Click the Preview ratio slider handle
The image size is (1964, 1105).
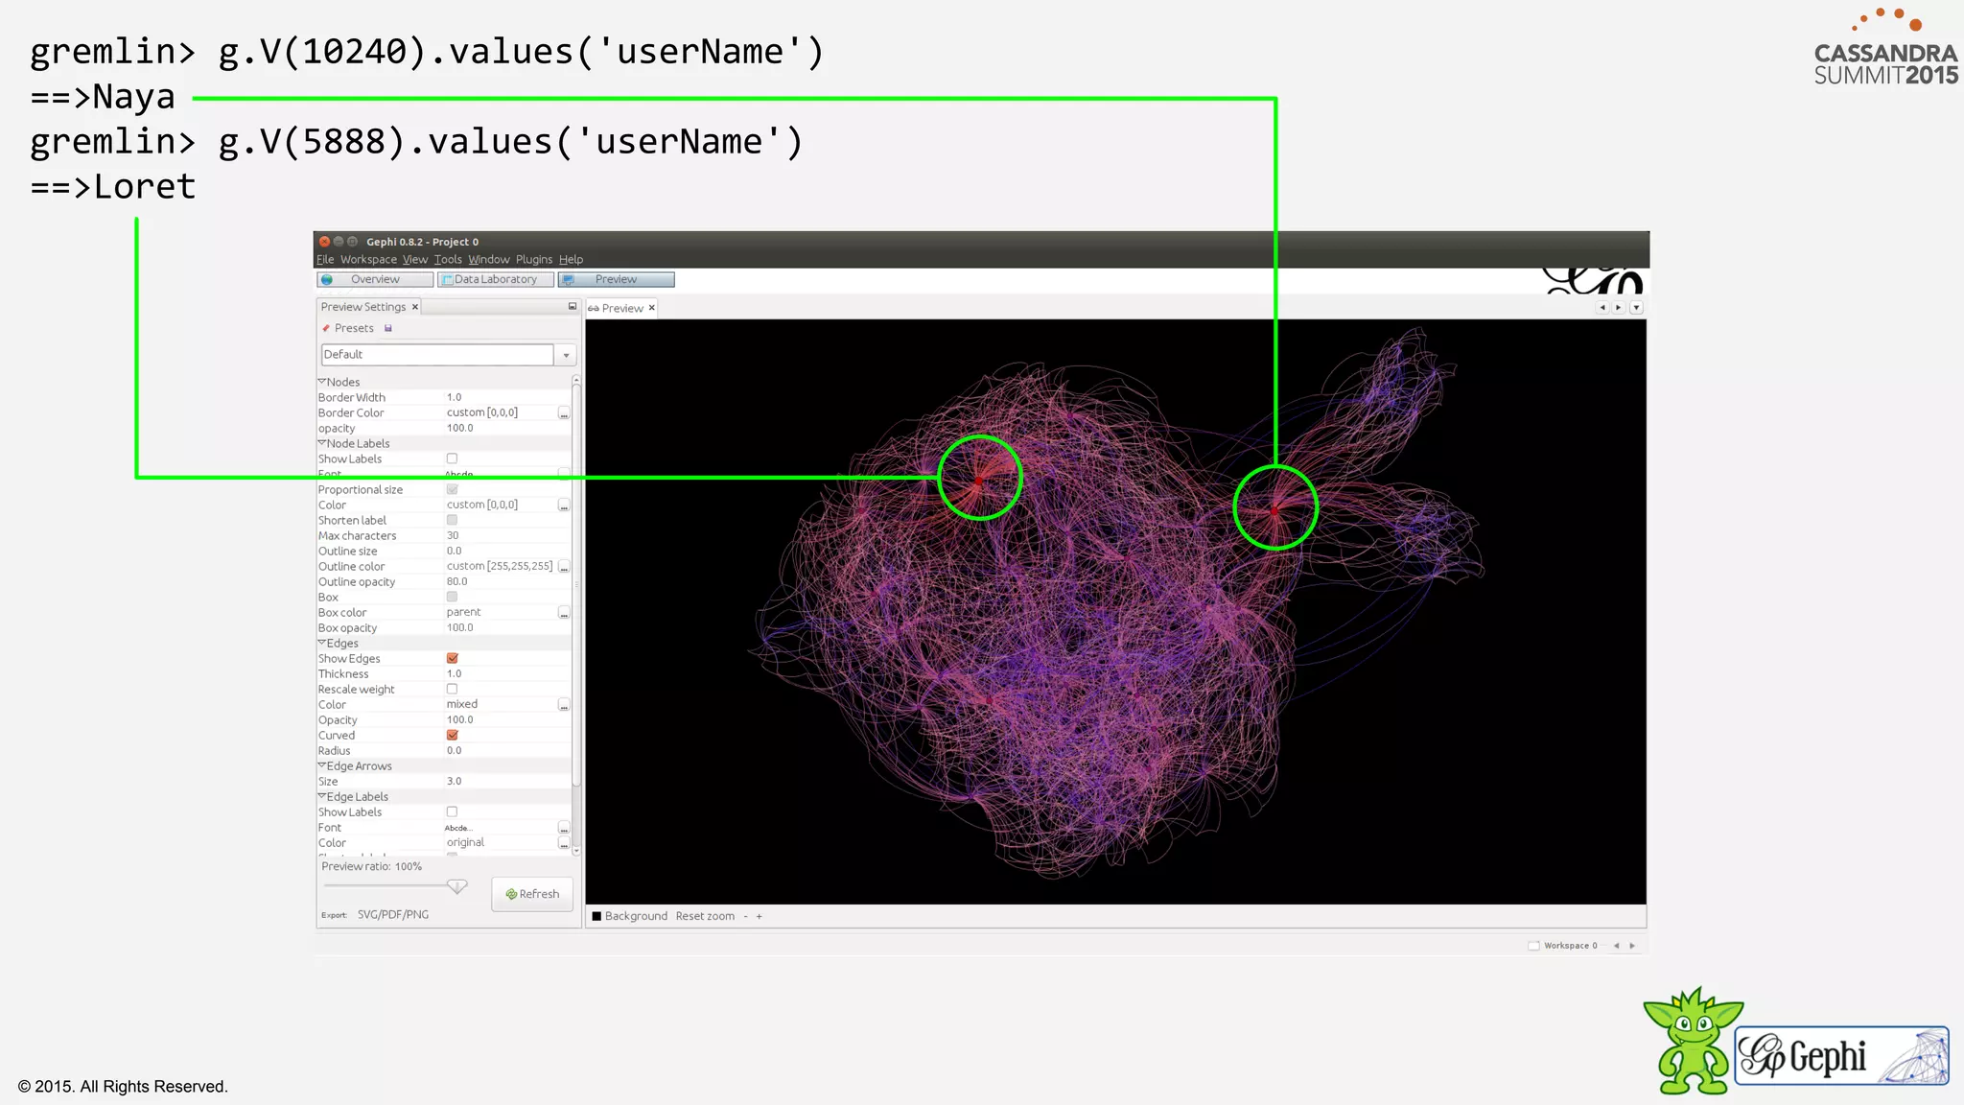[x=457, y=886]
